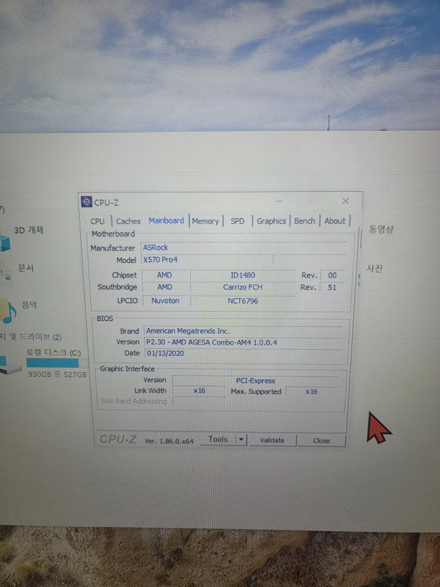Click the Max. Supported x16 value
440x587 pixels.
click(312, 392)
